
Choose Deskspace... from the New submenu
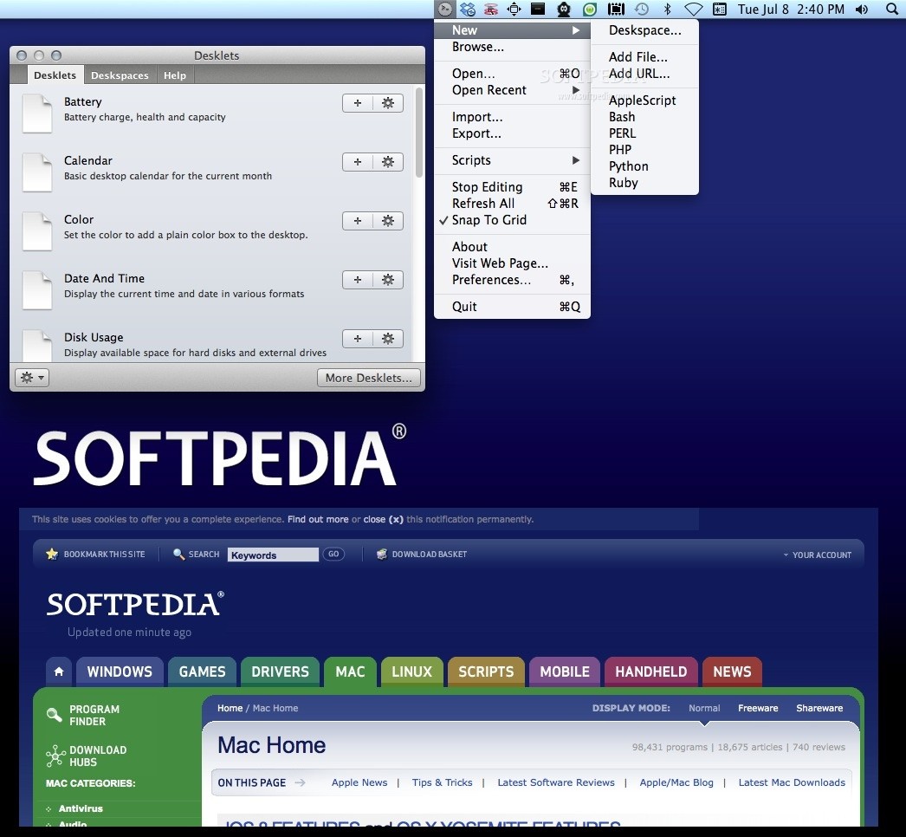644,30
